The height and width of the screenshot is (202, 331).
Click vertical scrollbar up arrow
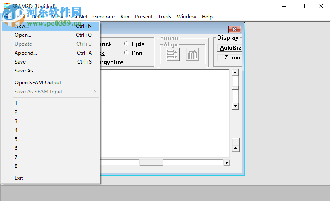coord(235,72)
